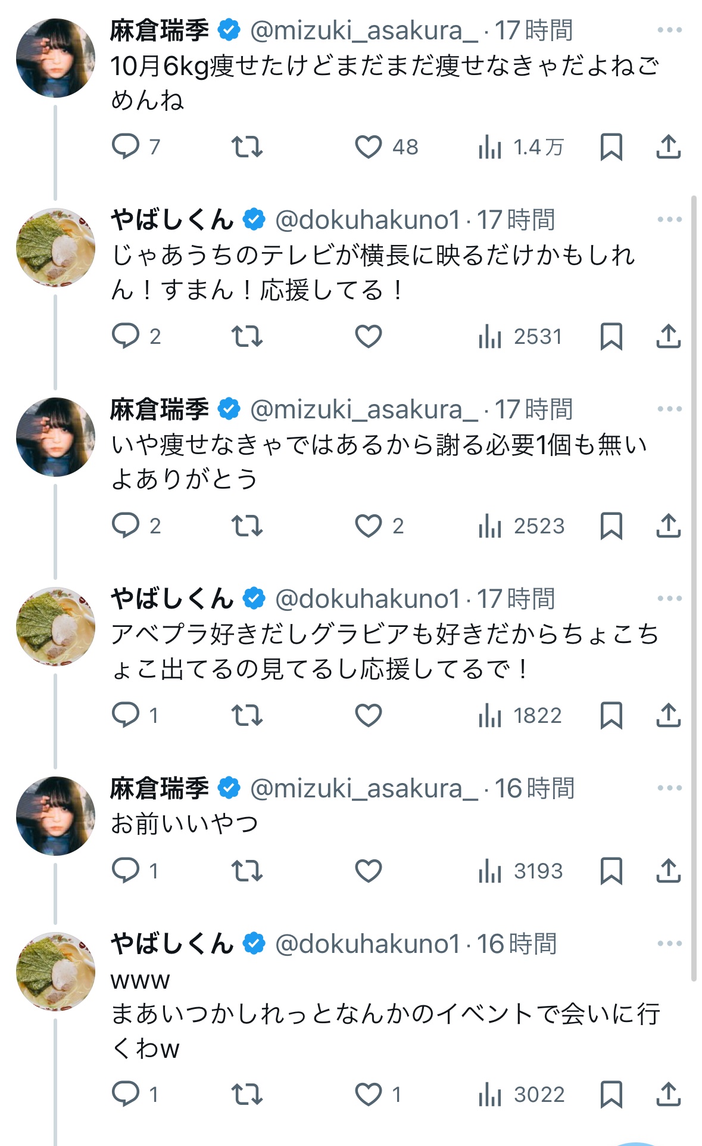This screenshot has height=1146, width=702.
Task: View analytics showing 1.4万 views
Action: [x=520, y=147]
